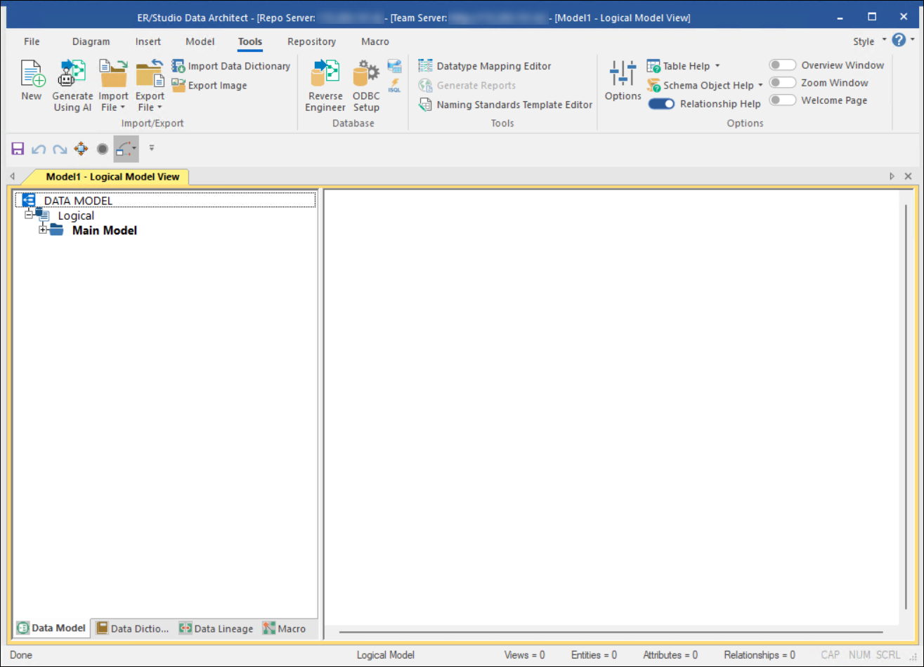Click the left tab scroll arrow

pos(13,176)
